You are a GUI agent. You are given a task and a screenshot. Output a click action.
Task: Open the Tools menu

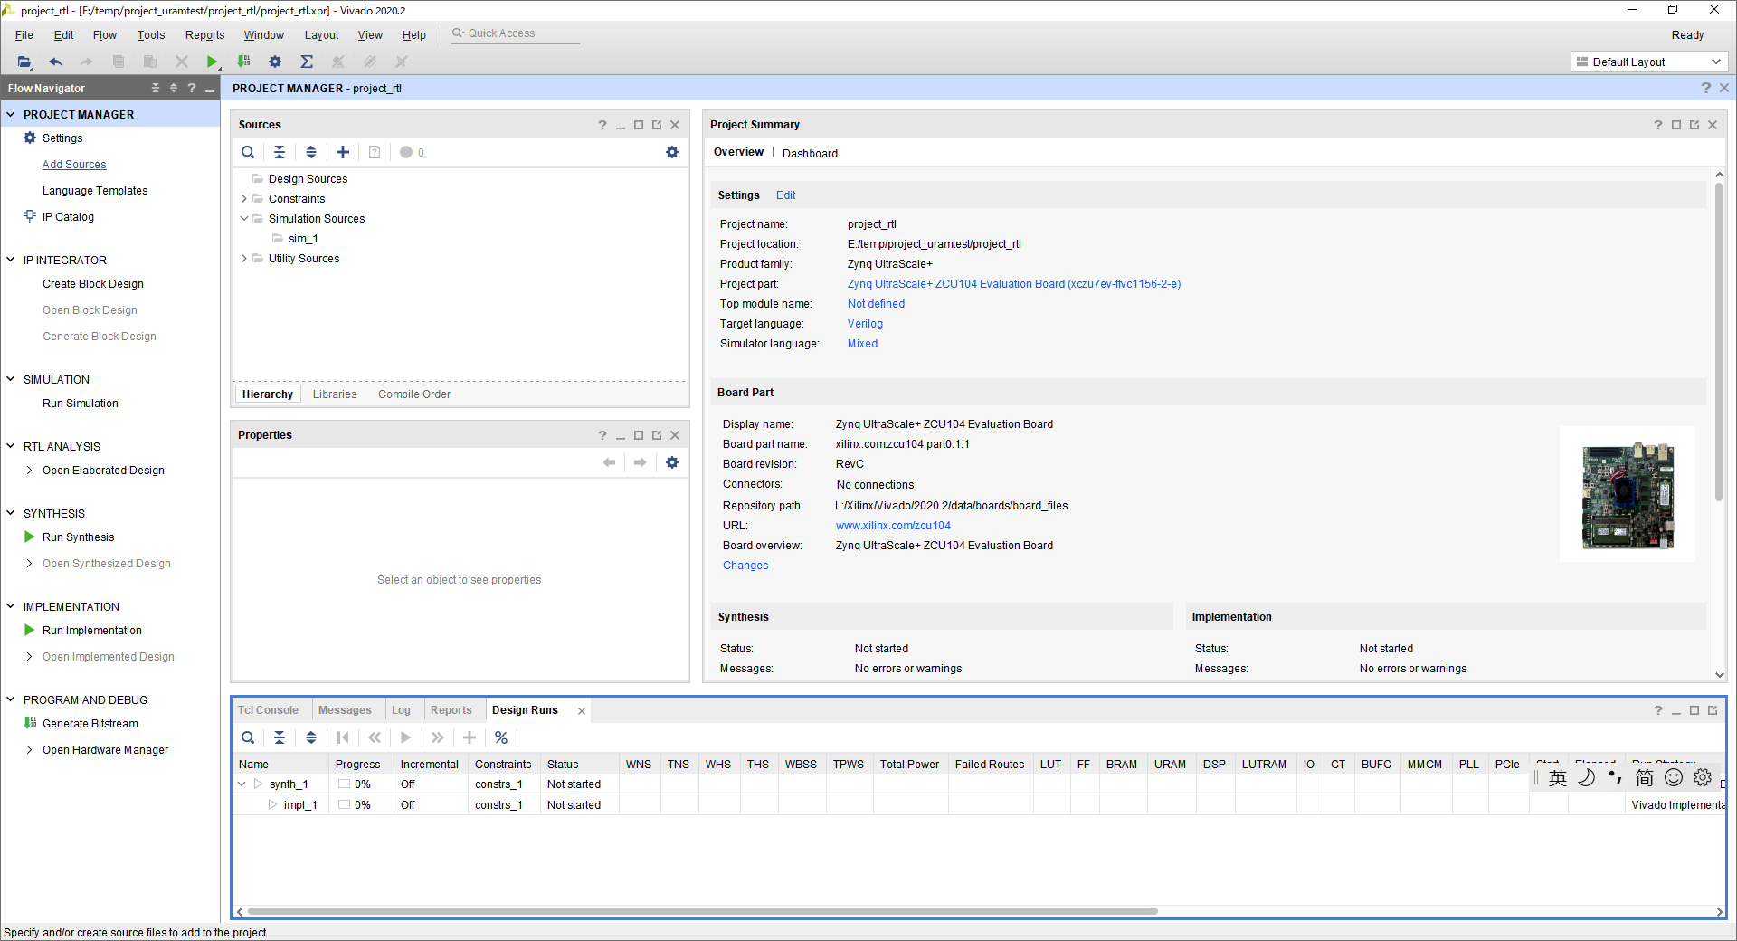(x=151, y=35)
